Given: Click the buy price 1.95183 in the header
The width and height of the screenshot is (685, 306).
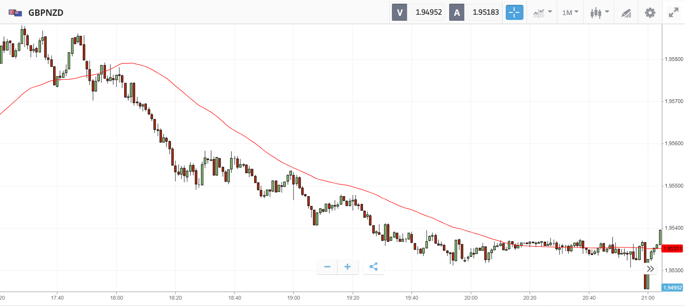Looking at the screenshot, I should 486,13.
